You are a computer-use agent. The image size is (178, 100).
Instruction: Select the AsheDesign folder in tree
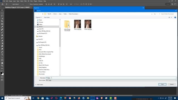coord(42,56)
